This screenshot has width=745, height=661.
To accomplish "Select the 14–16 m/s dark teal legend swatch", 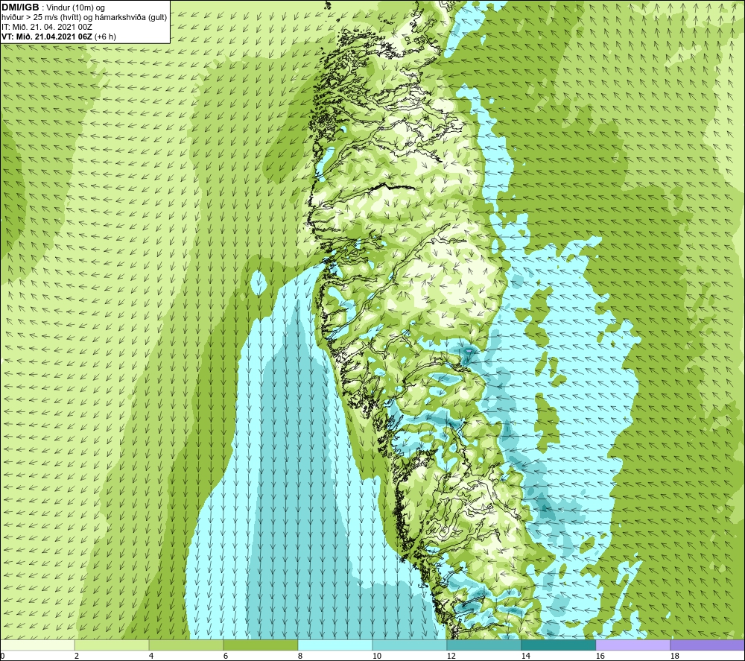I will 558,645.
